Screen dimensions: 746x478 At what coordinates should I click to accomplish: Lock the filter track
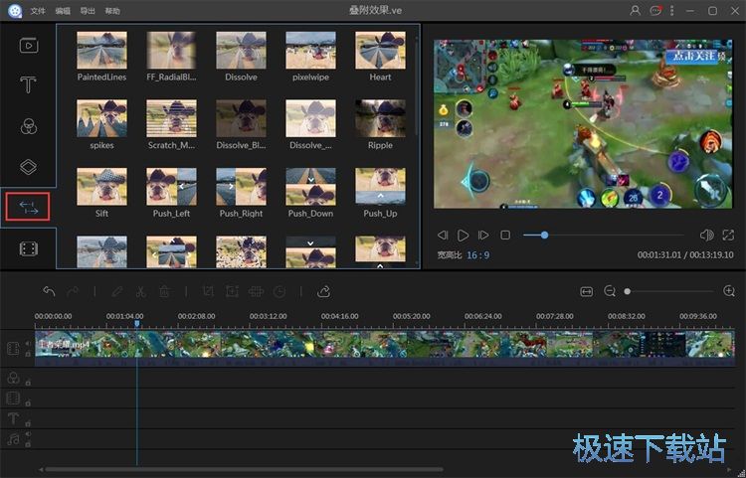tap(28, 383)
